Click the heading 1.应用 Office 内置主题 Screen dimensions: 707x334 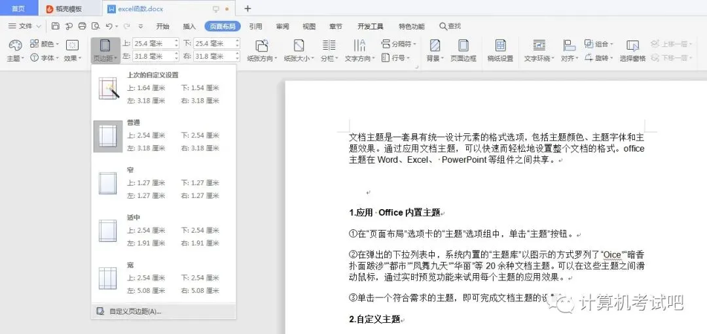[x=395, y=212]
